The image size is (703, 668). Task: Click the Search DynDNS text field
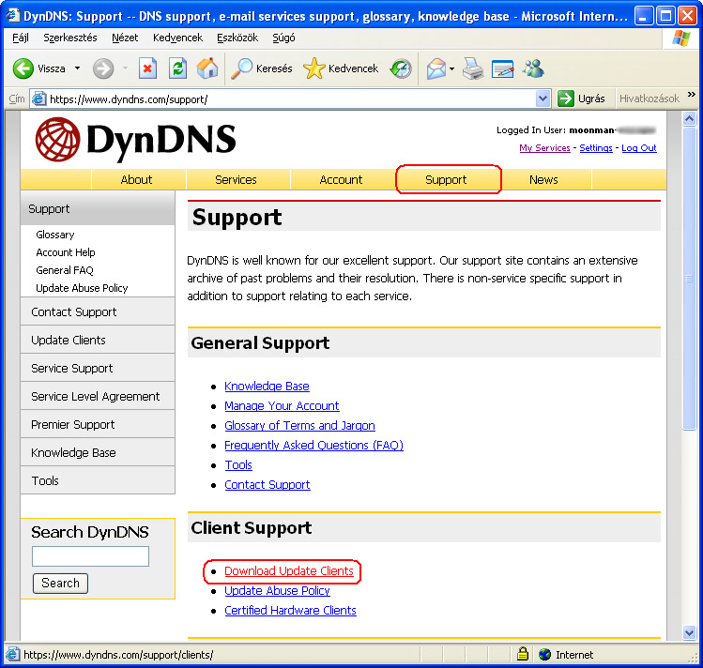click(90, 556)
